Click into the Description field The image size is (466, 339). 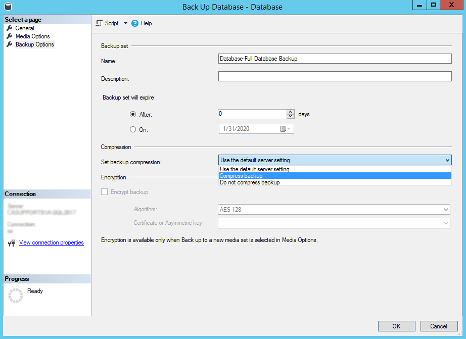click(x=335, y=76)
